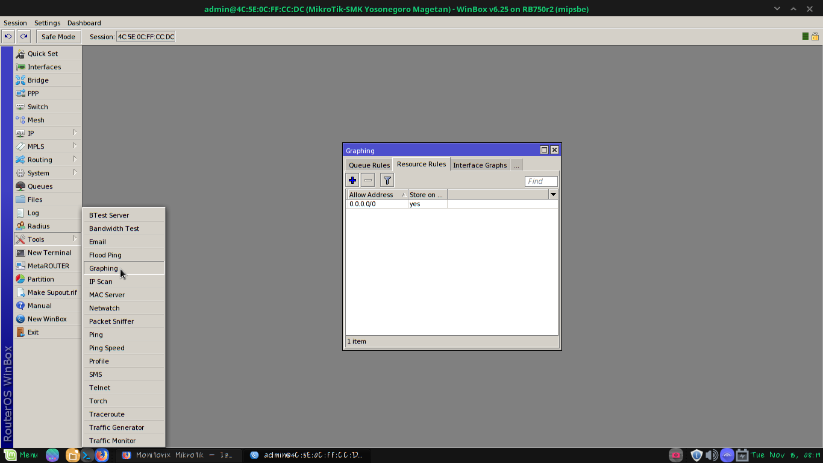Choose Ping Speed from Tools menu
823x463 pixels.
point(124,348)
